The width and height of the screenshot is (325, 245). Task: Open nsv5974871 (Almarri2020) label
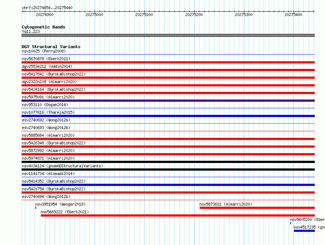48,158
